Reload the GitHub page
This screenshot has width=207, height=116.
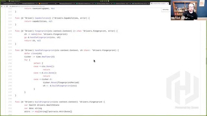pyautogui.click(x=7, y=6)
